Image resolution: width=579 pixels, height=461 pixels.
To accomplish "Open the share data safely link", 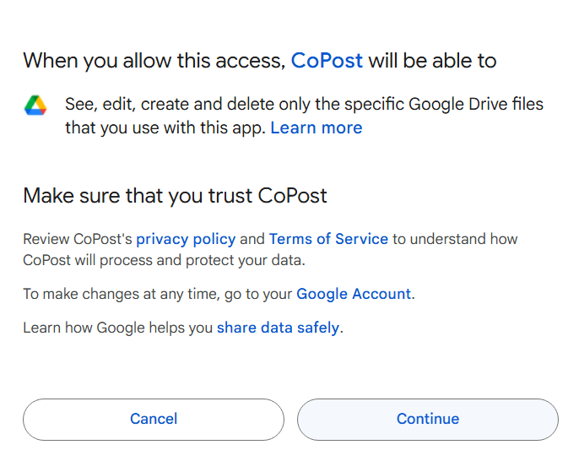I will click(x=278, y=328).
